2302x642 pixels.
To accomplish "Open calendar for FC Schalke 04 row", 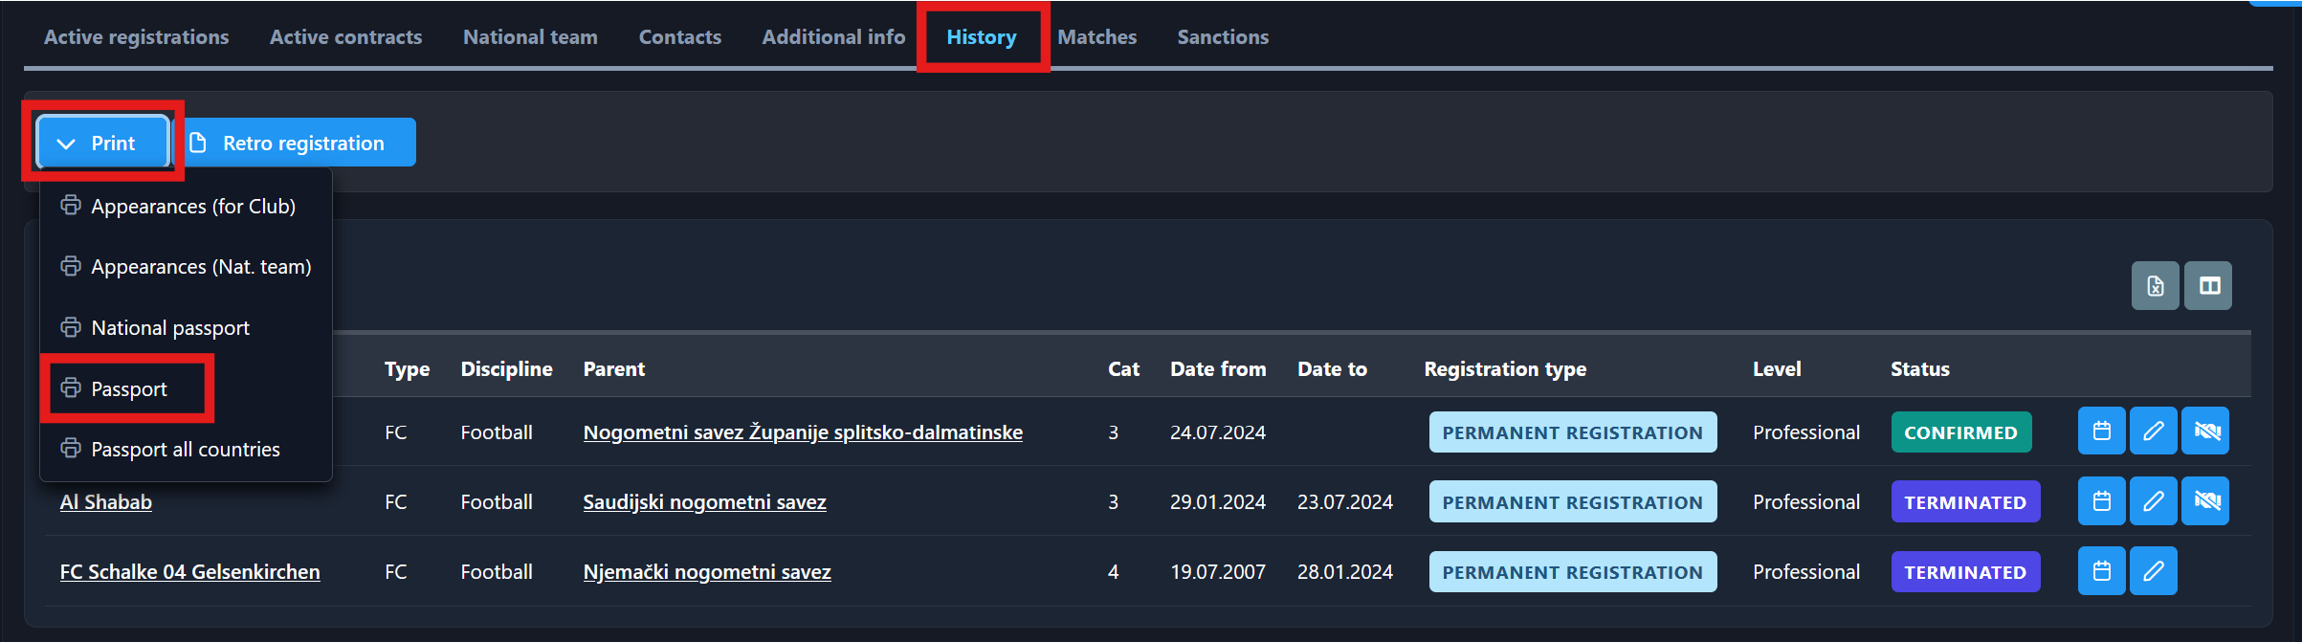I will point(2101,571).
